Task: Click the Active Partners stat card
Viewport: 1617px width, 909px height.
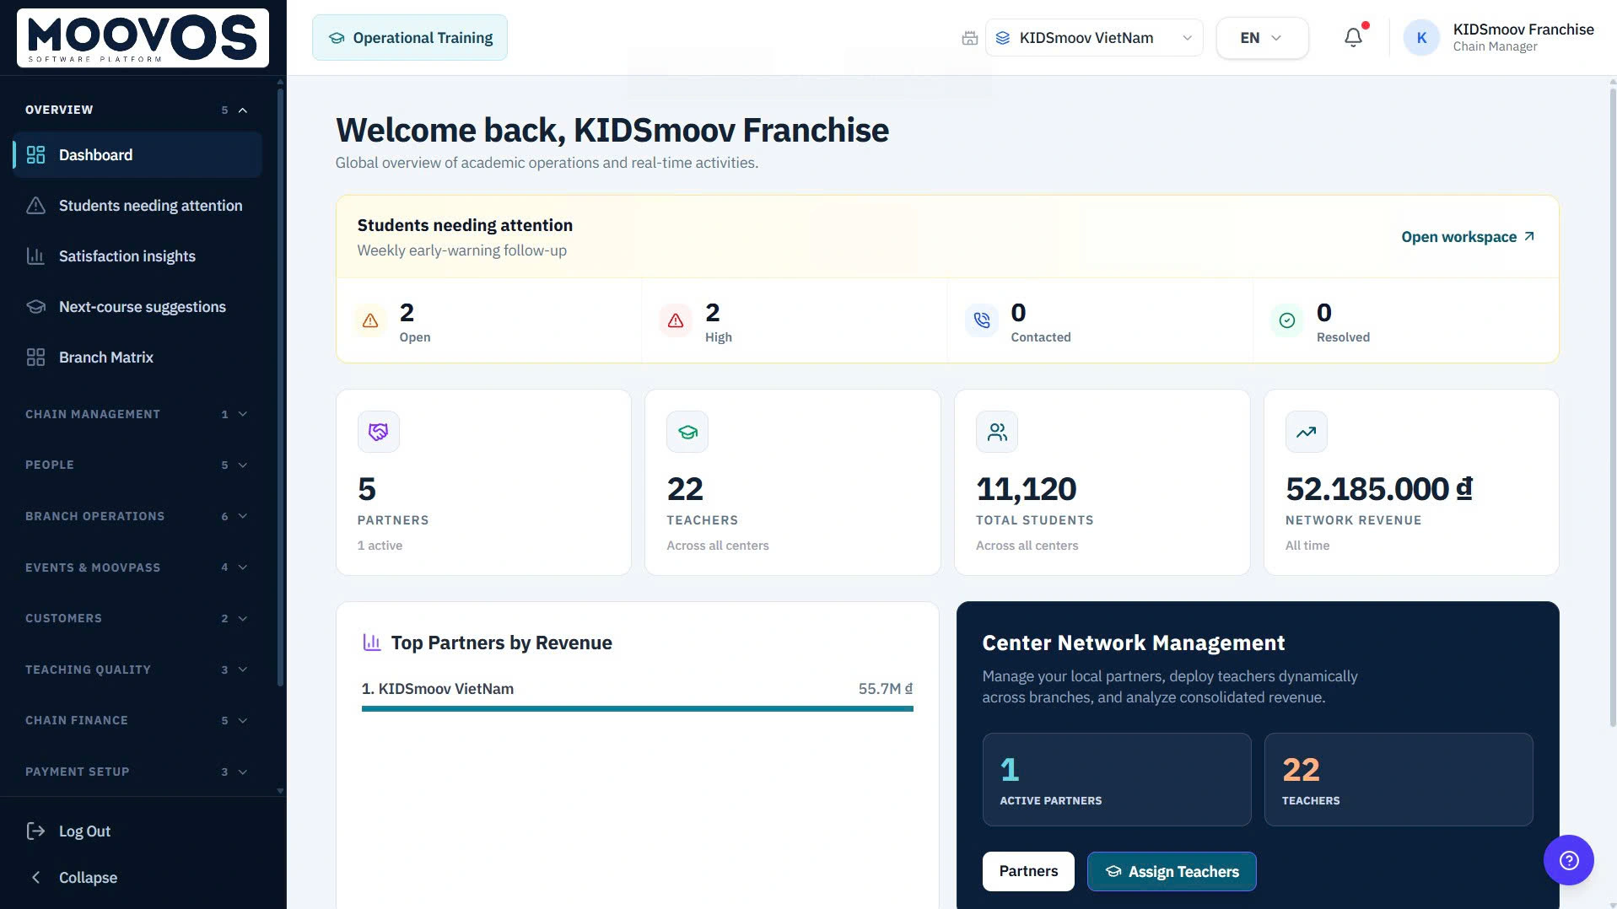Action: [1116, 779]
